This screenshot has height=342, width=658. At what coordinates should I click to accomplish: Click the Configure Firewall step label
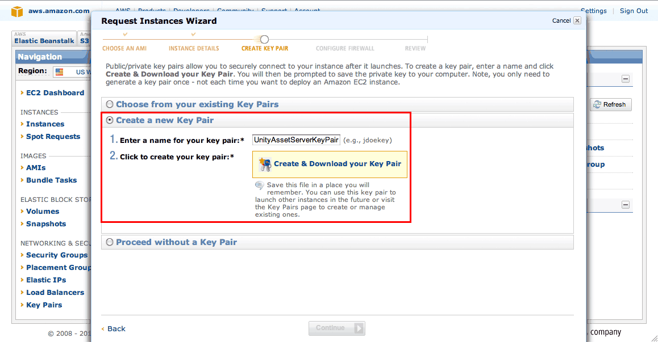[345, 48]
